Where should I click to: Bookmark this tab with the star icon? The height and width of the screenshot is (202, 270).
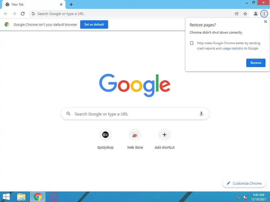coord(245,14)
